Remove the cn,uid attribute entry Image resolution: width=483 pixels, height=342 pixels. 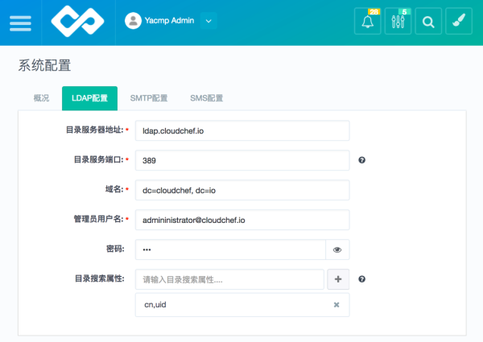click(336, 305)
